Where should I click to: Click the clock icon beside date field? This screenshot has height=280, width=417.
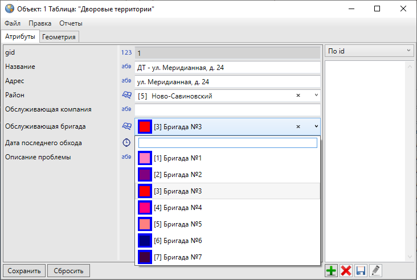click(126, 142)
